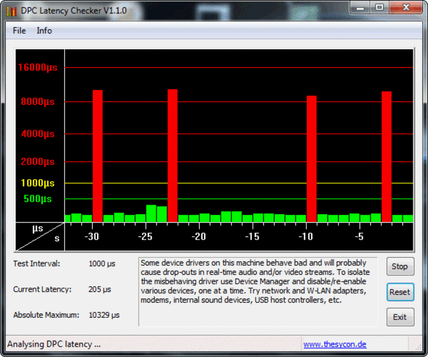Click the yellow 1000µs scale label
This screenshot has width=428, height=357.
click(37, 183)
